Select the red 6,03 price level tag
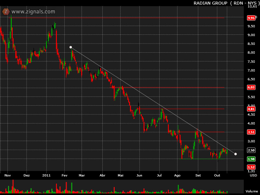 point(251,87)
